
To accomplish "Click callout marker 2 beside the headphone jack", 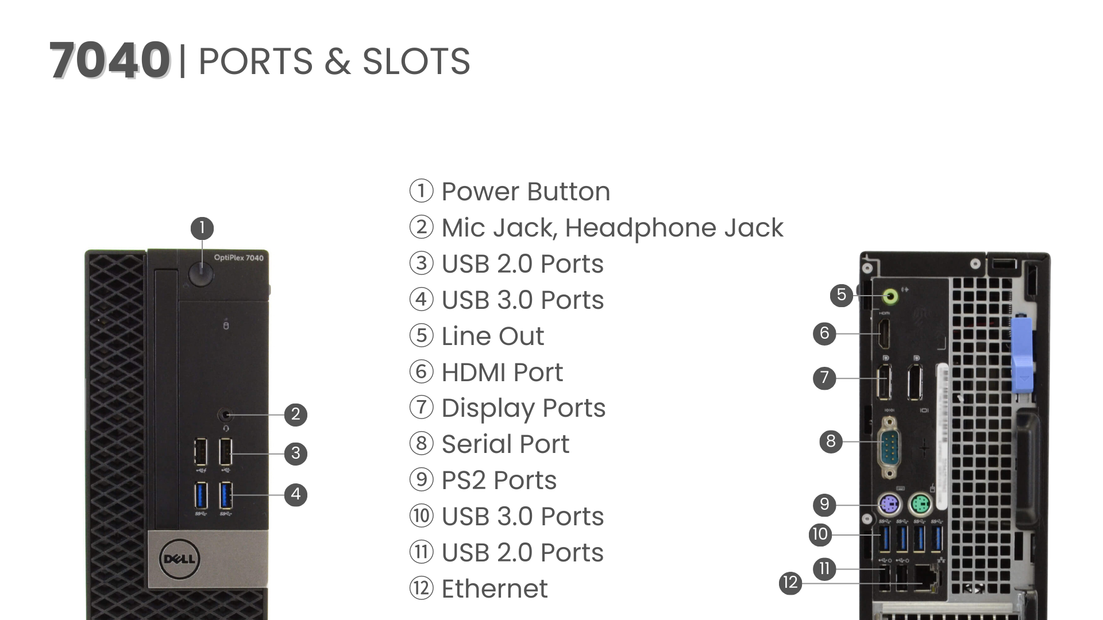I will pos(295,414).
